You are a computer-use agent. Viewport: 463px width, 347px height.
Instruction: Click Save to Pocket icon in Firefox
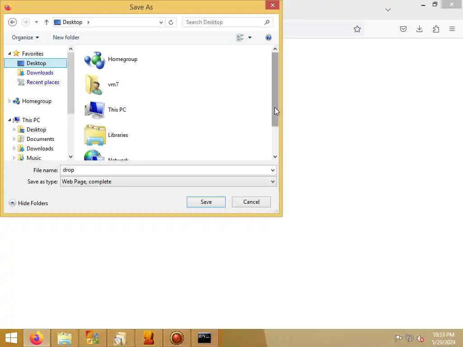pyautogui.click(x=403, y=29)
